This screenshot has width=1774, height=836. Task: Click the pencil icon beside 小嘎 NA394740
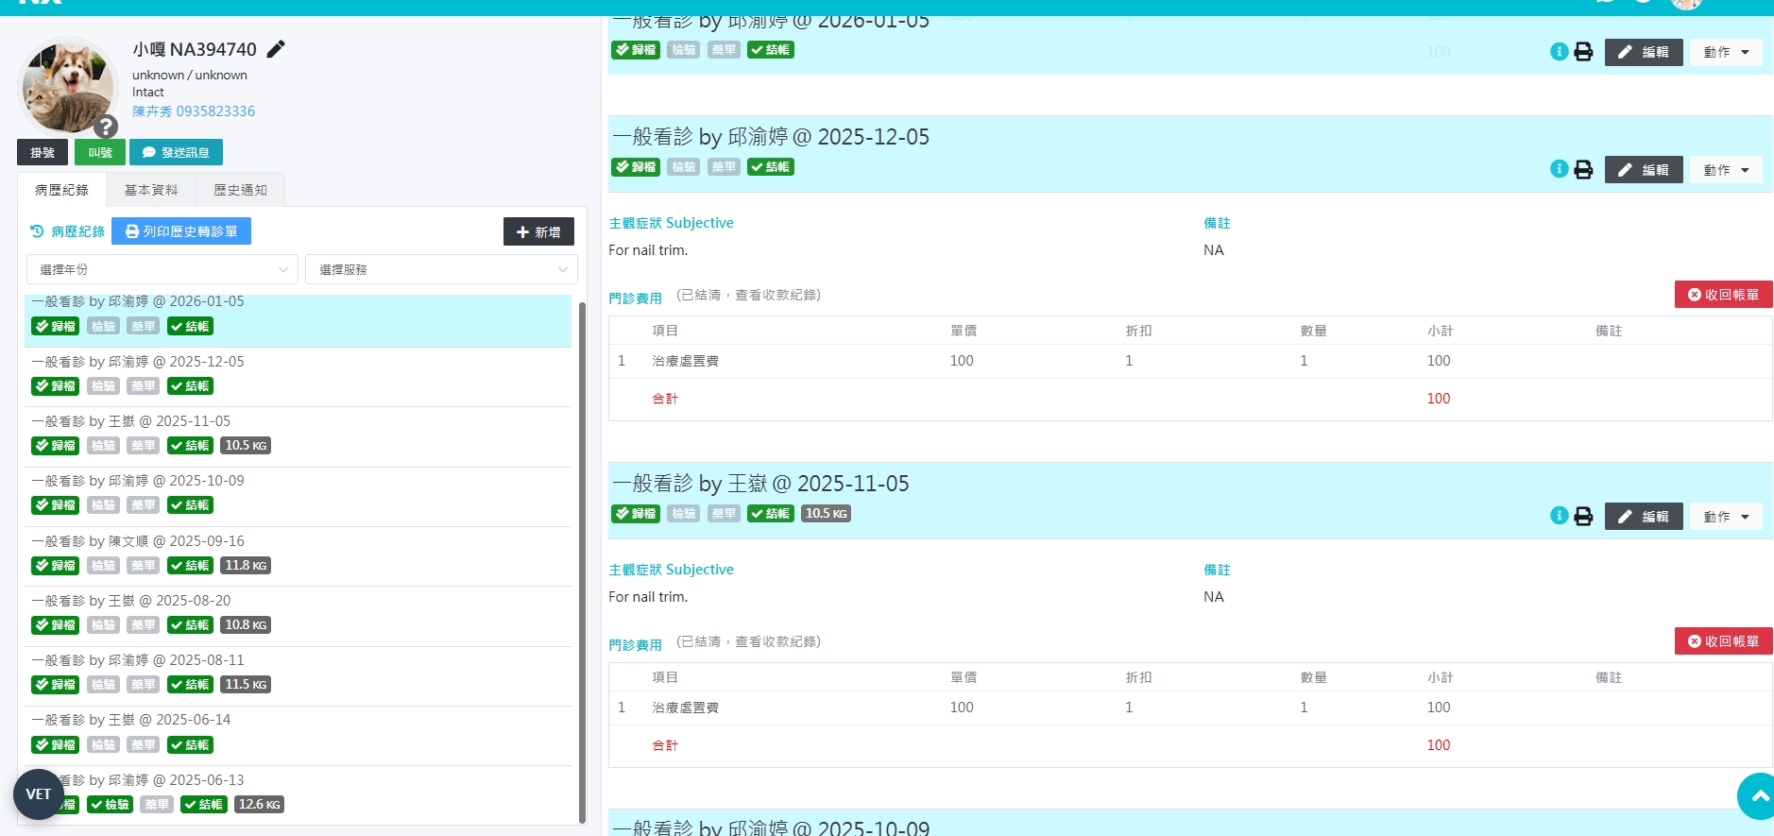click(x=276, y=49)
